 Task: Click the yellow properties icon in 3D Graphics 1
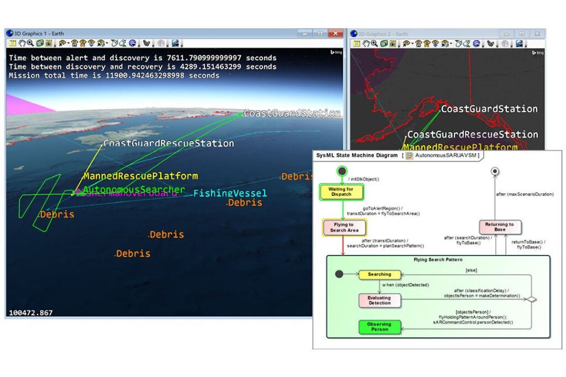click(x=12, y=43)
